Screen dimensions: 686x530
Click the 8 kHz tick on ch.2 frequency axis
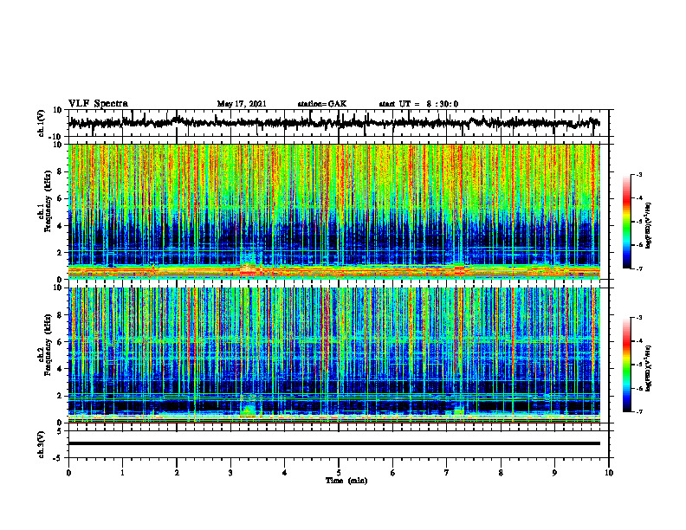click(x=60, y=315)
